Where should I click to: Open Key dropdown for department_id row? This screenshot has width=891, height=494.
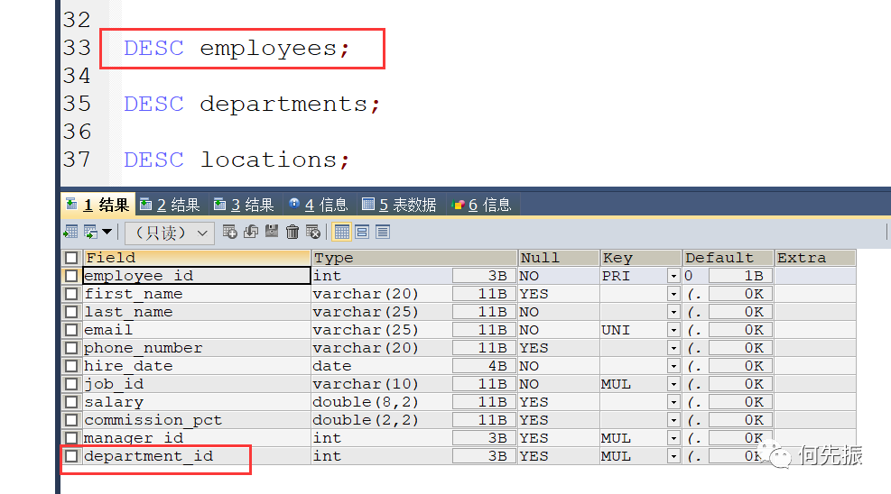pos(673,456)
